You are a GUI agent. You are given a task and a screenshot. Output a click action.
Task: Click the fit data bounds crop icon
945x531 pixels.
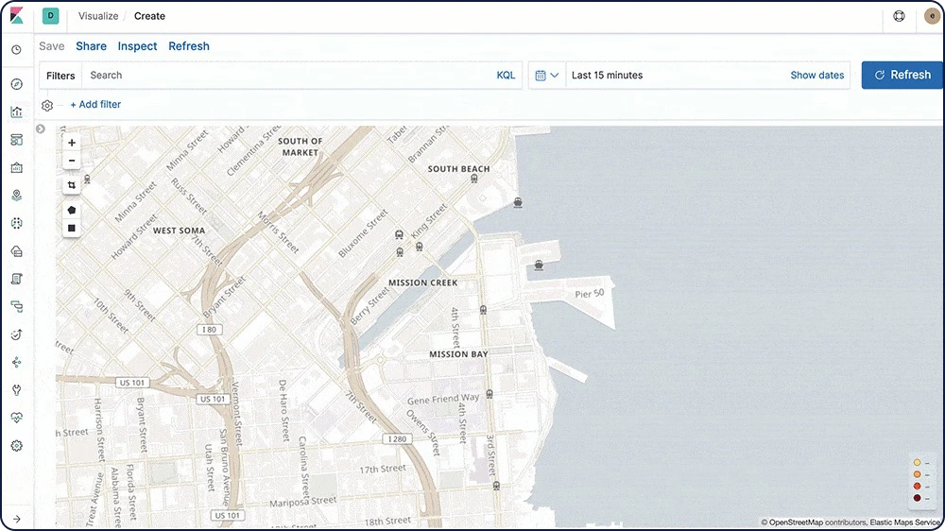point(72,185)
